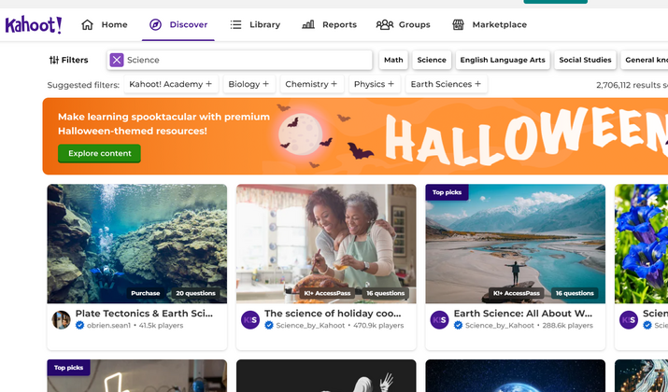This screenshot has height=392, width=668.
Task: Add the Chemistry suggested filter
Action: (x=311, y=84)
